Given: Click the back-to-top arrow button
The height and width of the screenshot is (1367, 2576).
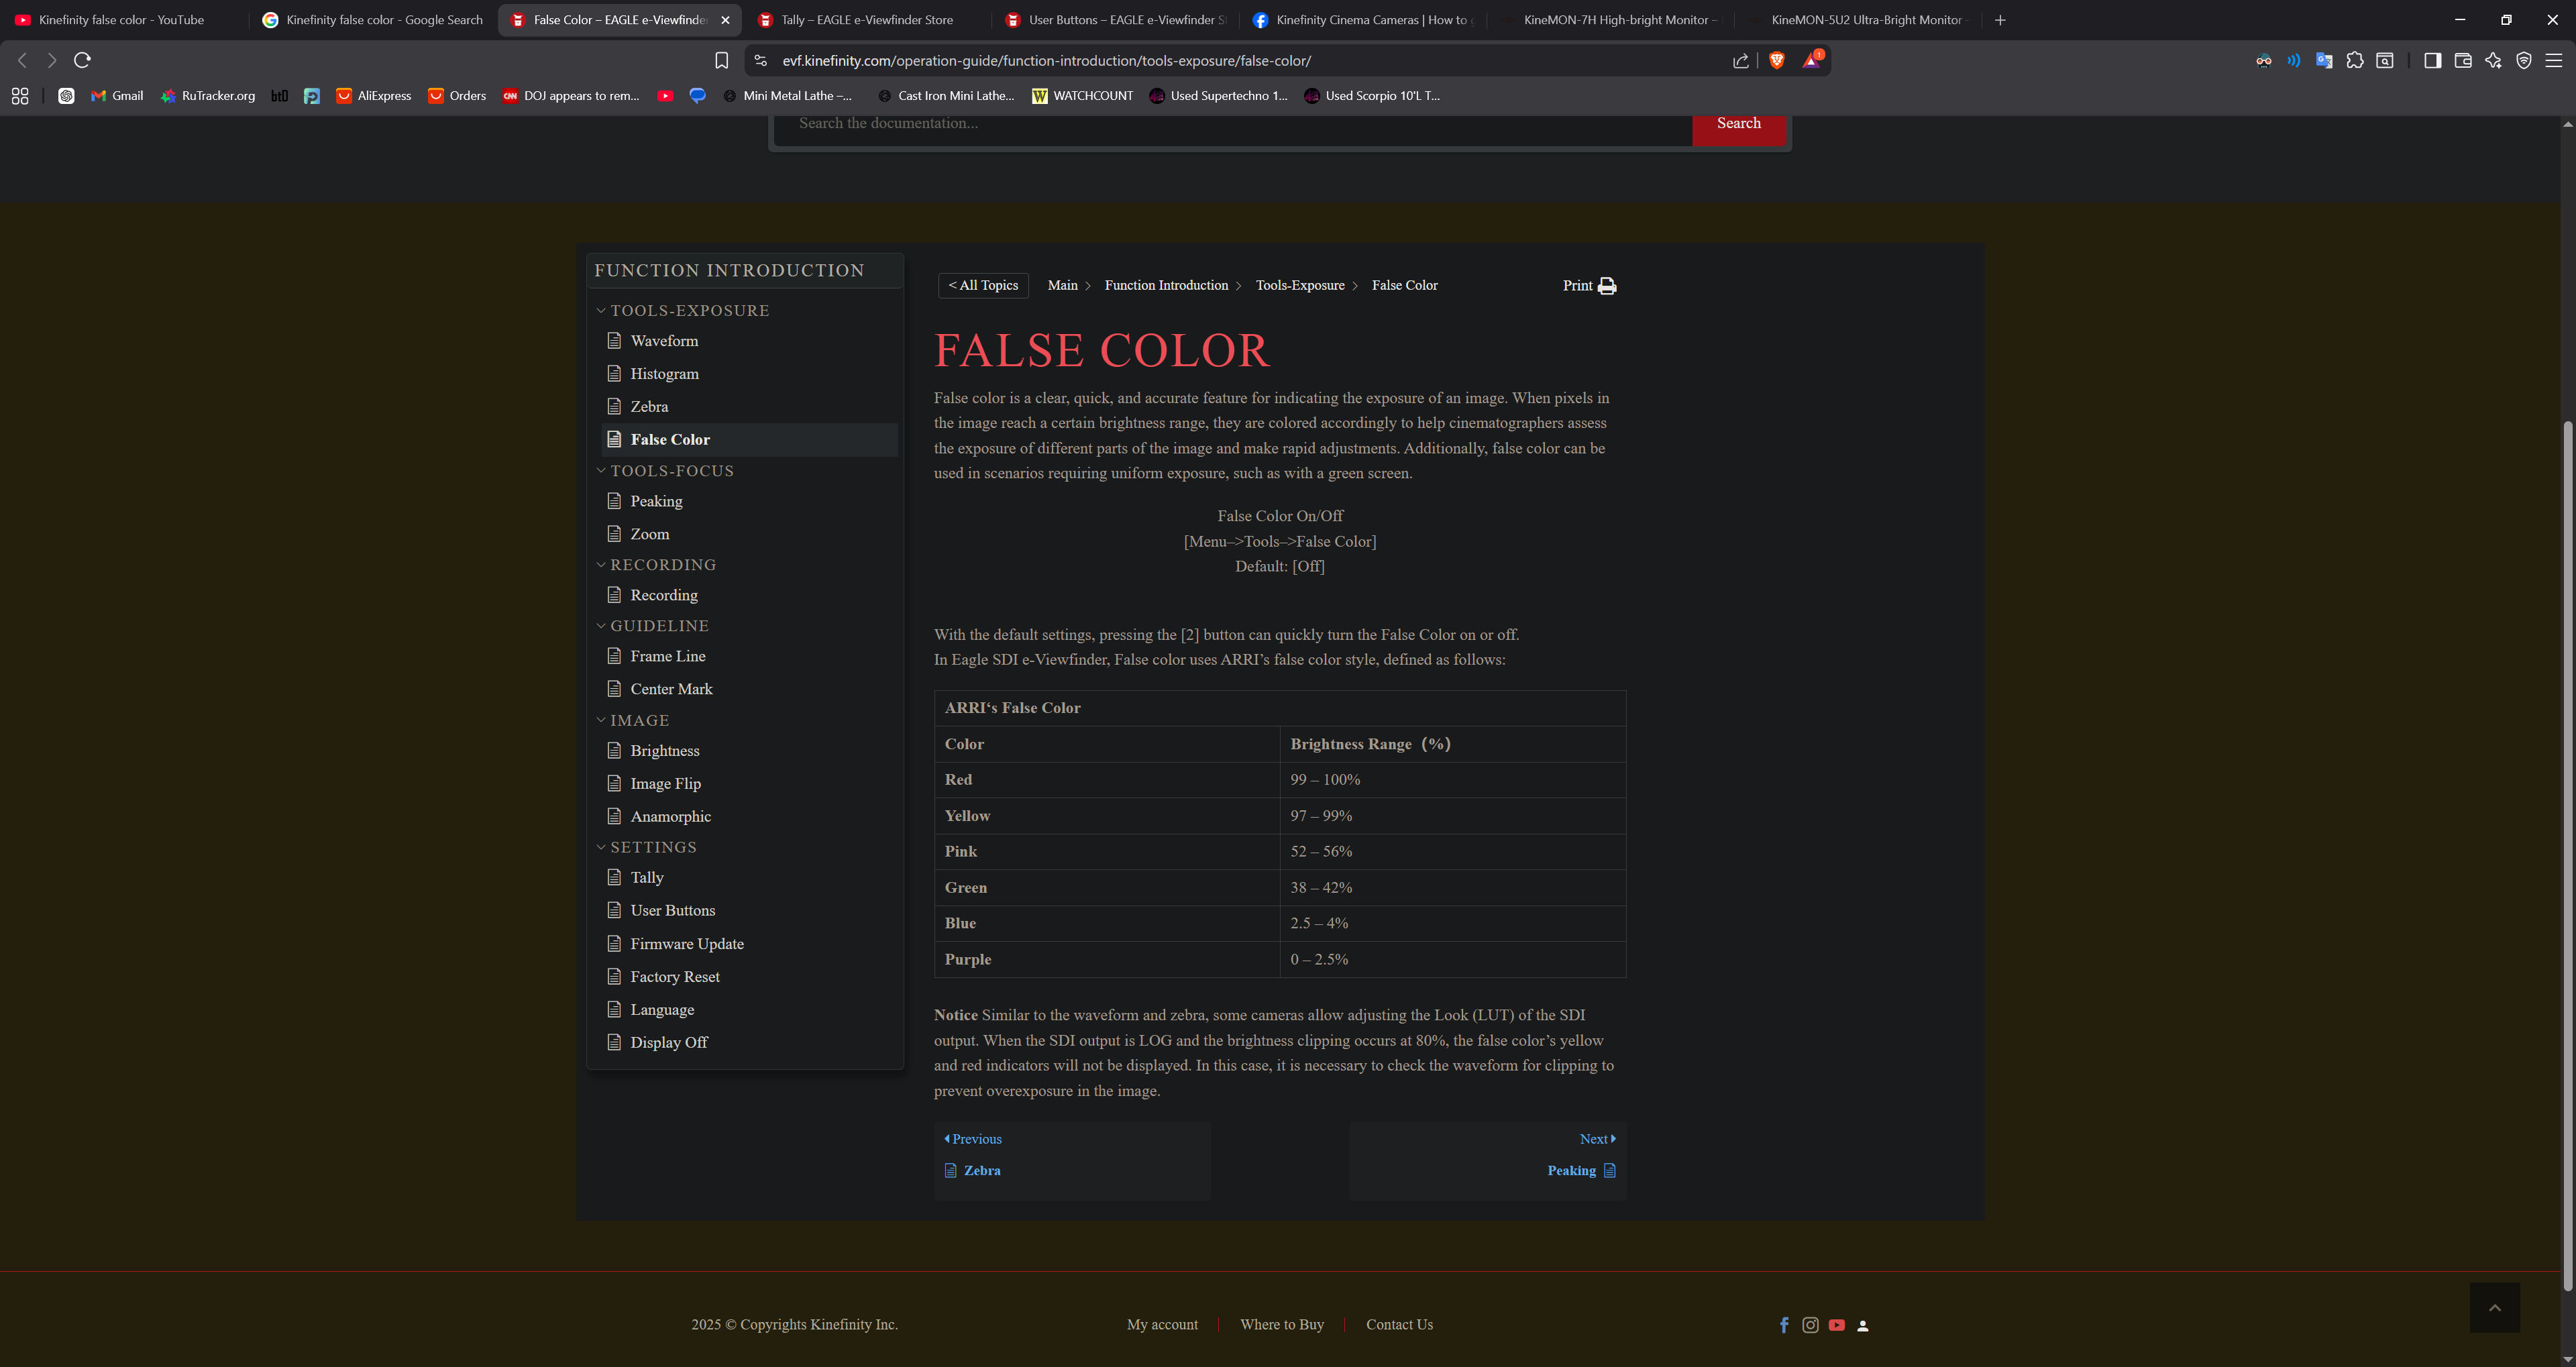Looking at the screenshot, I should click(2494, 1308).
